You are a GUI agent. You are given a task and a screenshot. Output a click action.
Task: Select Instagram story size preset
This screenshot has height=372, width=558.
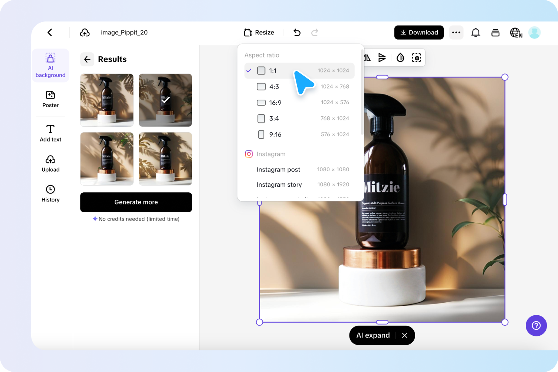point(279,185)
